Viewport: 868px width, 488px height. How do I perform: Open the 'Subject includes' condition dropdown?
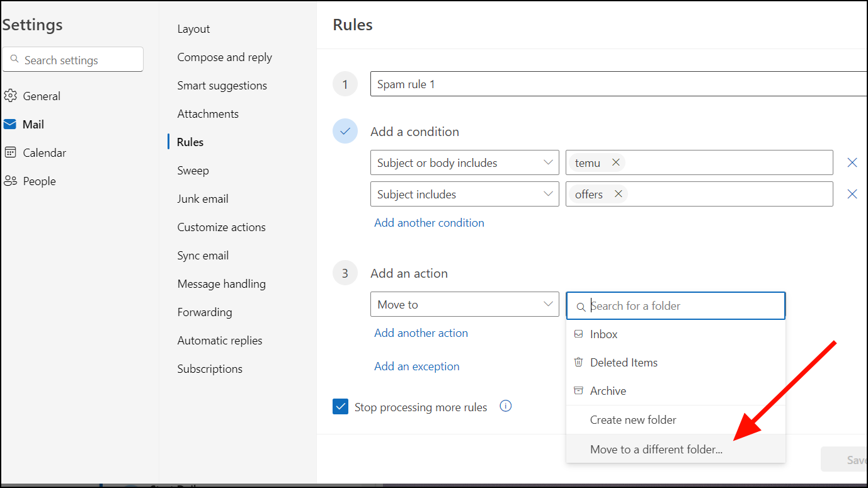[465, 194]
